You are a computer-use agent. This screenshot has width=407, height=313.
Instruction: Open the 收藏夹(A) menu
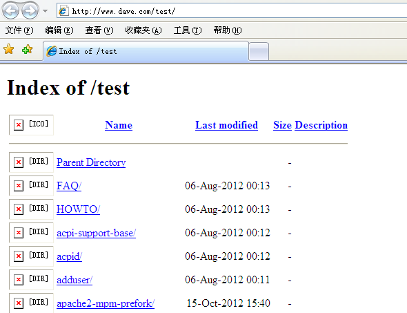point(143,30)
